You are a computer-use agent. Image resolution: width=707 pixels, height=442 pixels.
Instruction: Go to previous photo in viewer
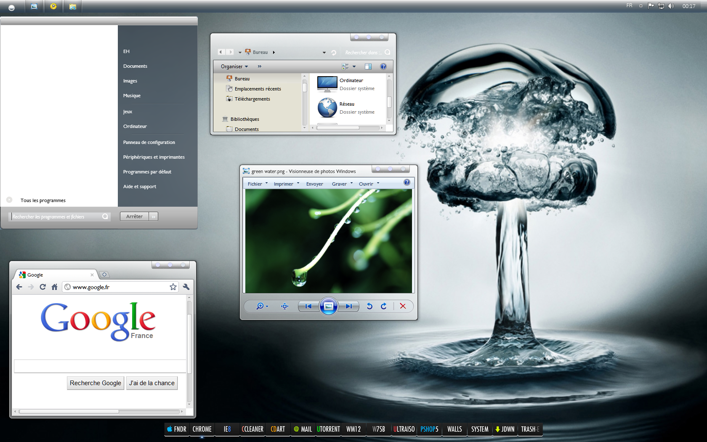[x=308, y=306]
